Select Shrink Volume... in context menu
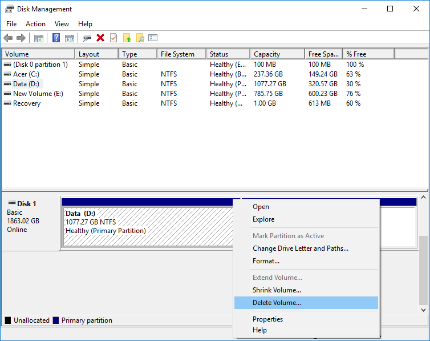 click(277, 290)
